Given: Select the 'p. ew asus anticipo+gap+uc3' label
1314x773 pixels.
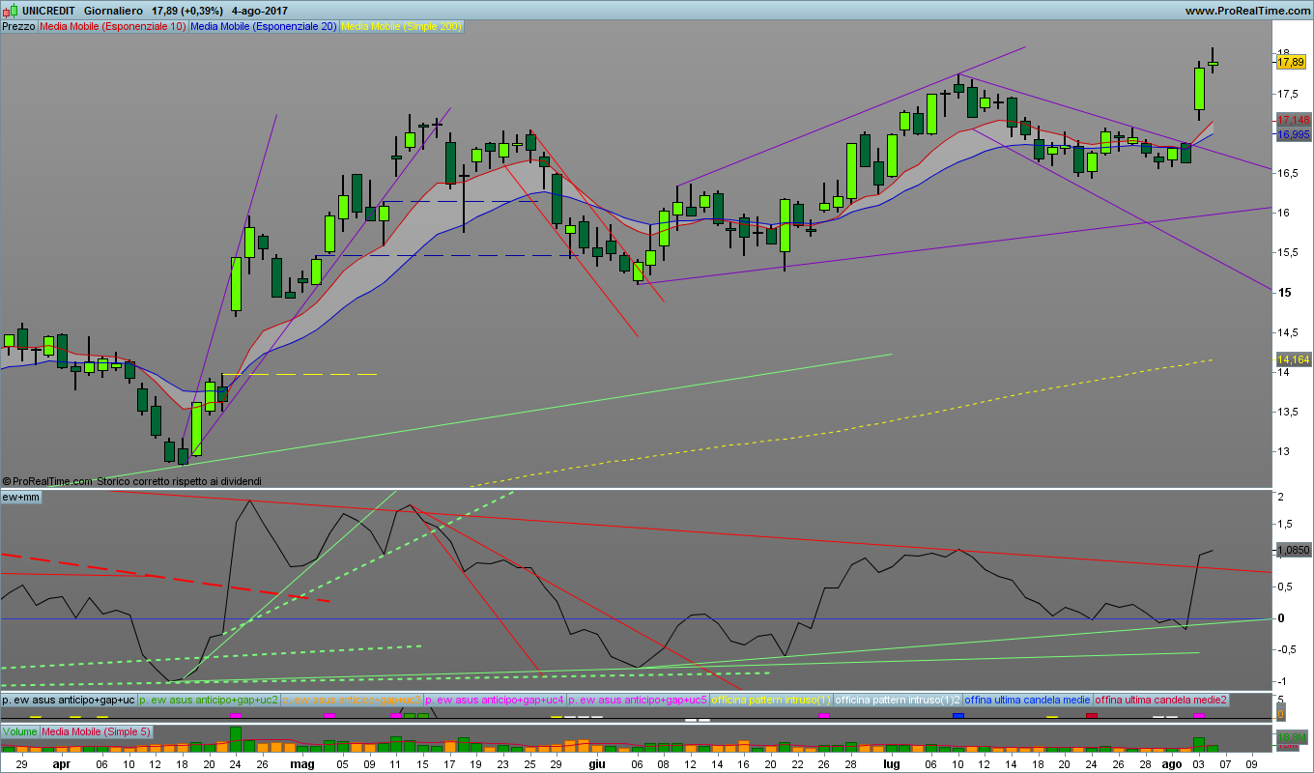Looking at the screenshot, I should coord(353,699).
